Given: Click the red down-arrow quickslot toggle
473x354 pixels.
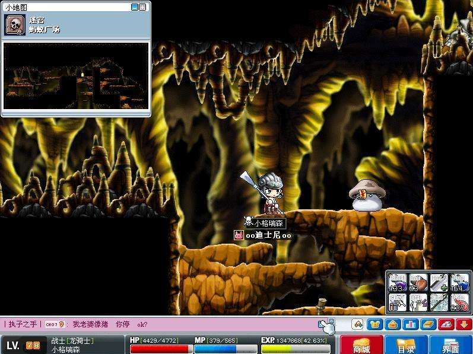Looking at the screenshot, I should point(464,325).
